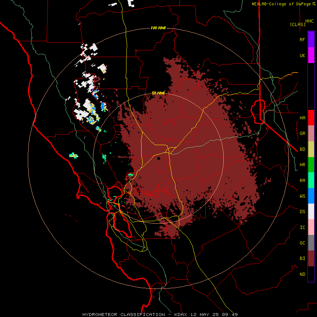Screen dimensions: 317x317
Task: Click the WS blue legend swatch
Action: point(311,196)
